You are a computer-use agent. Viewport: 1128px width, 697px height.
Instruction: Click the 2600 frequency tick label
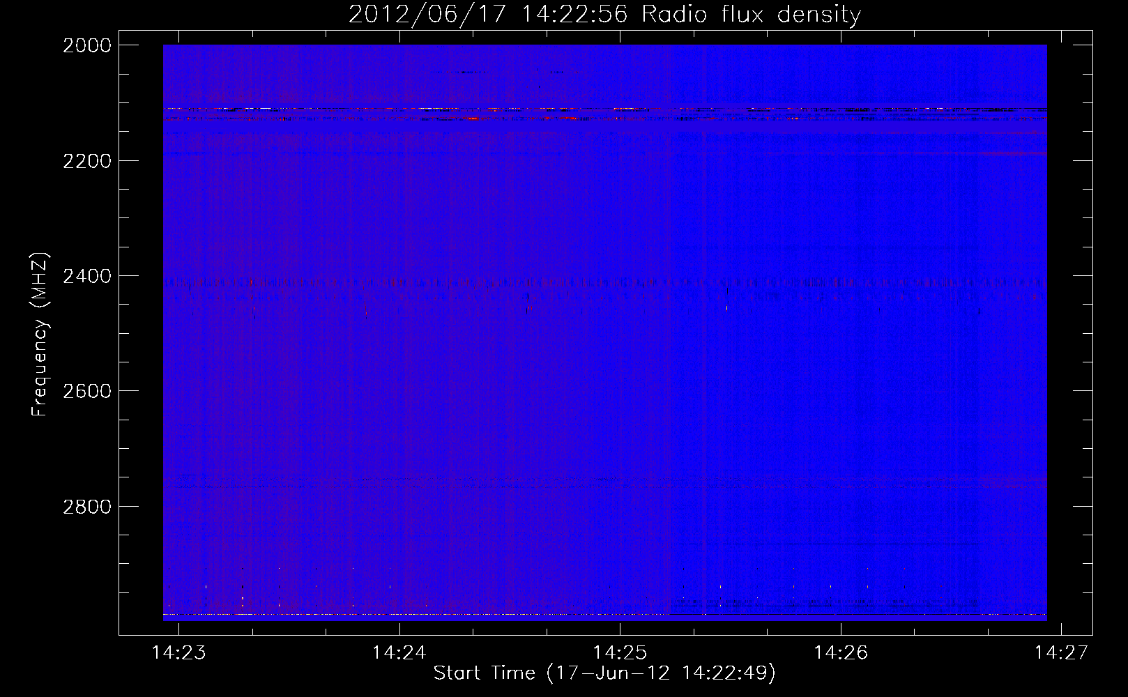(x=87, y=391)
